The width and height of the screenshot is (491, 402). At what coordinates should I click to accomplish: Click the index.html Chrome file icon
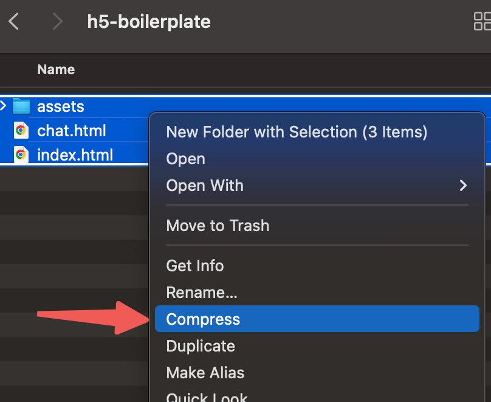pyautogui.click(x=21, y=155)
